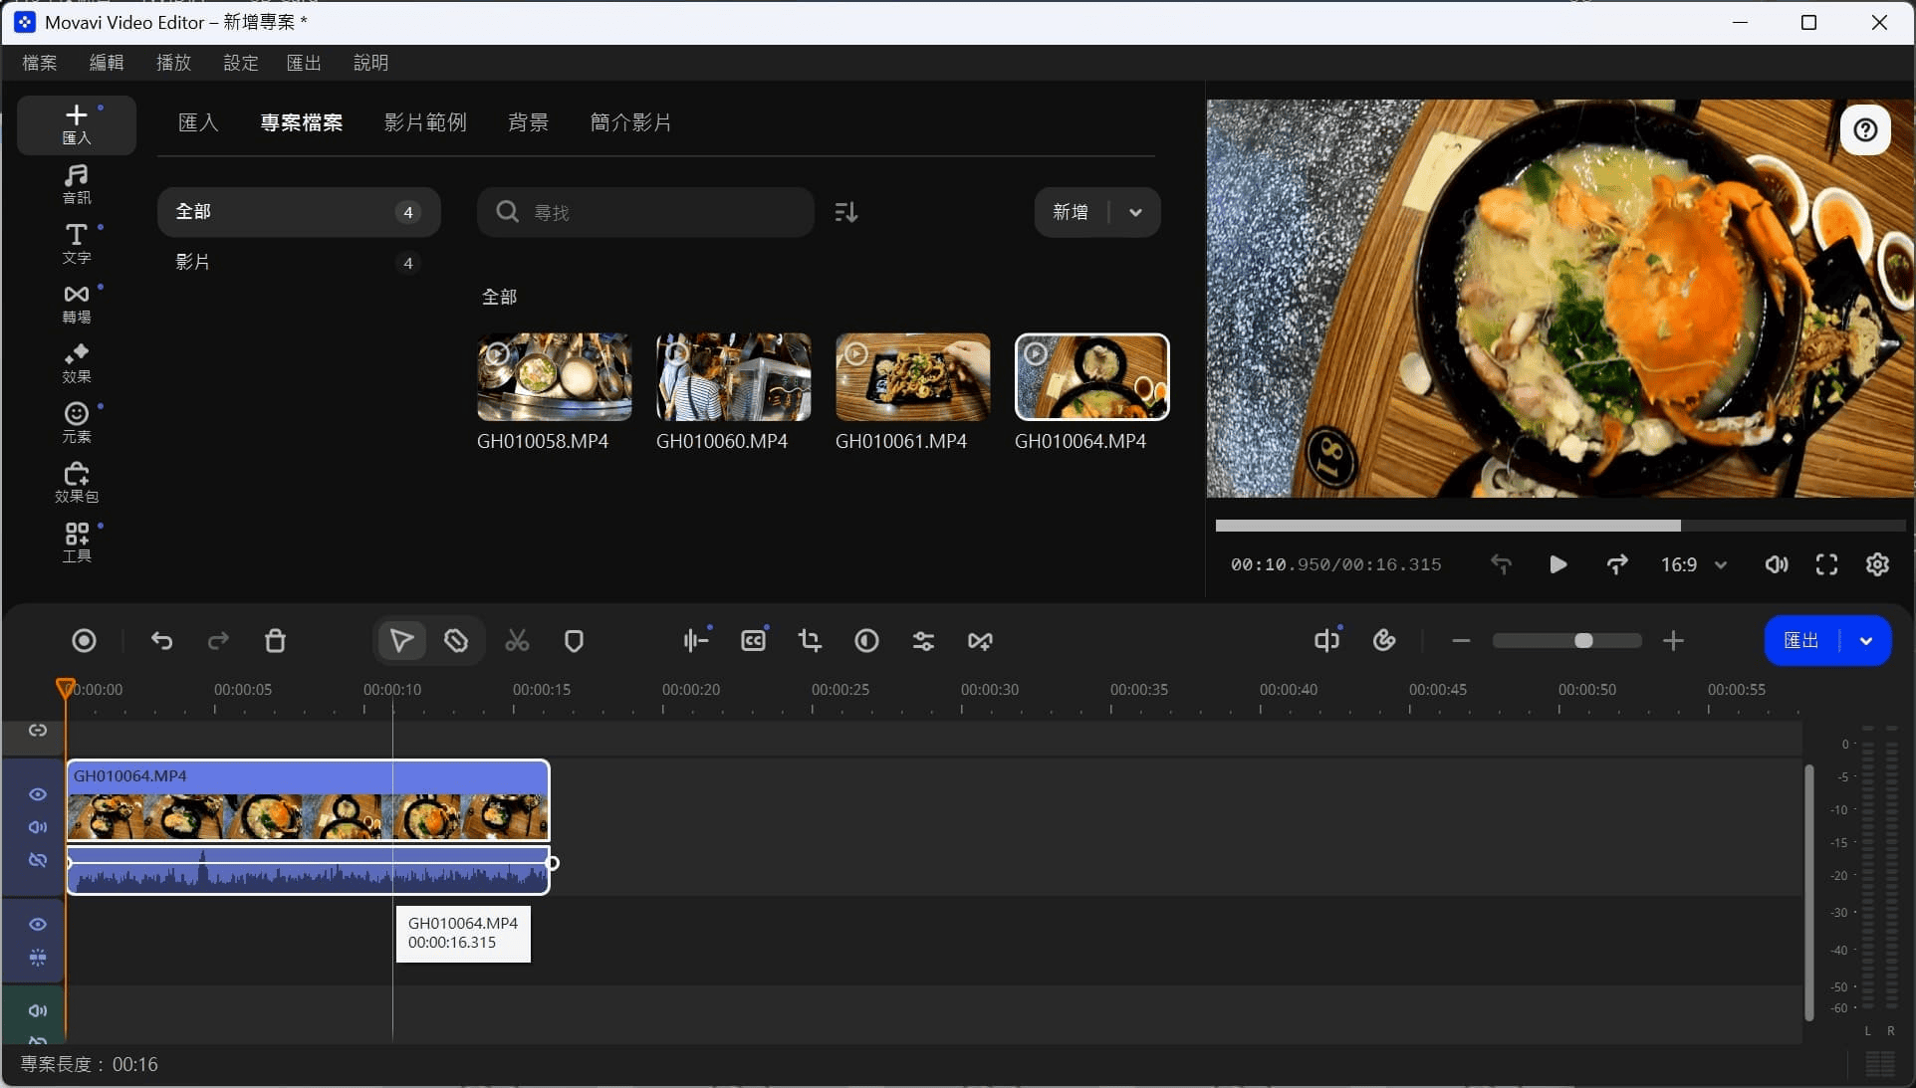
Task: Open the 元素 elements panel
Action: point(77,422)
